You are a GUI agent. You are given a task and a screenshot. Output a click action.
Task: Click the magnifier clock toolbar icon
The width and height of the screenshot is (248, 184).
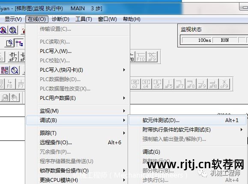[15, 70]
